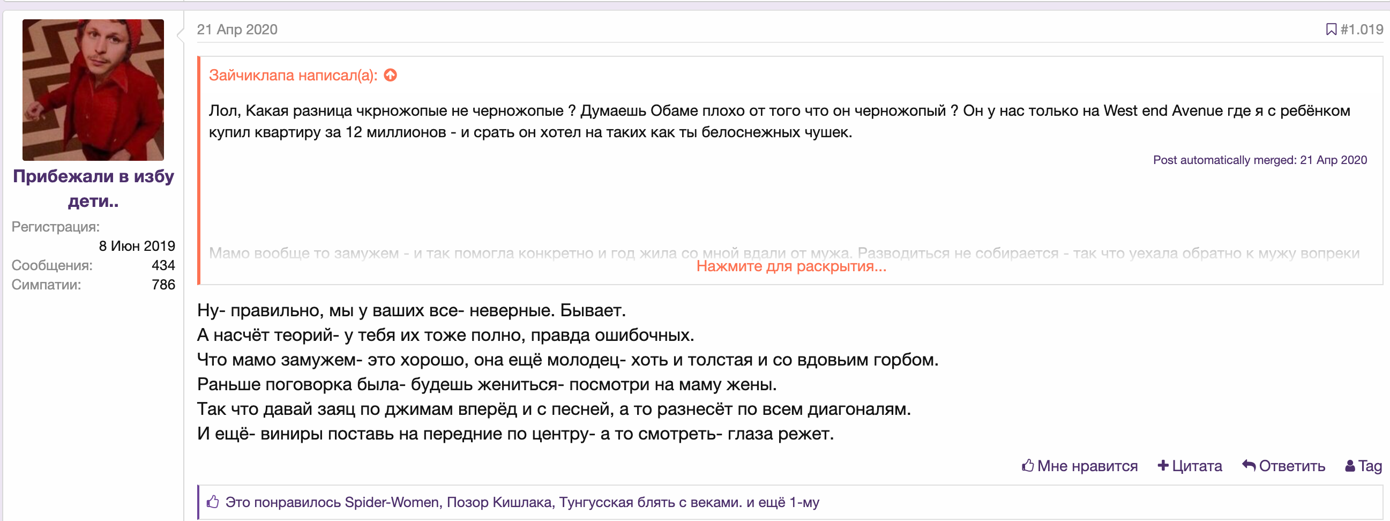This screenshot has width=1390, height=521.
Task: Click the bookmark icon beside post #1.019
Action: (x=1331, y=29)
